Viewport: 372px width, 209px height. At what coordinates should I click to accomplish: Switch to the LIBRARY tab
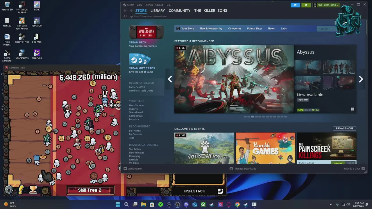pos(158,10)
